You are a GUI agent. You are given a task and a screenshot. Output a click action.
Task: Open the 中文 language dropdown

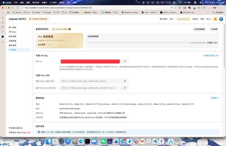click(x=209, y=19)
